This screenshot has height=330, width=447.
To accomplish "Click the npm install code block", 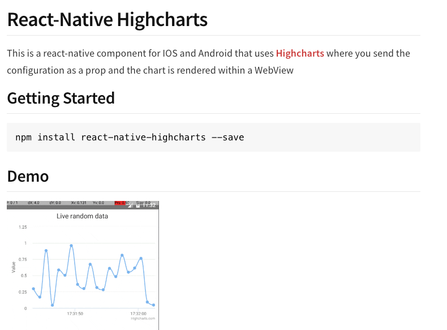I will 213,137.
